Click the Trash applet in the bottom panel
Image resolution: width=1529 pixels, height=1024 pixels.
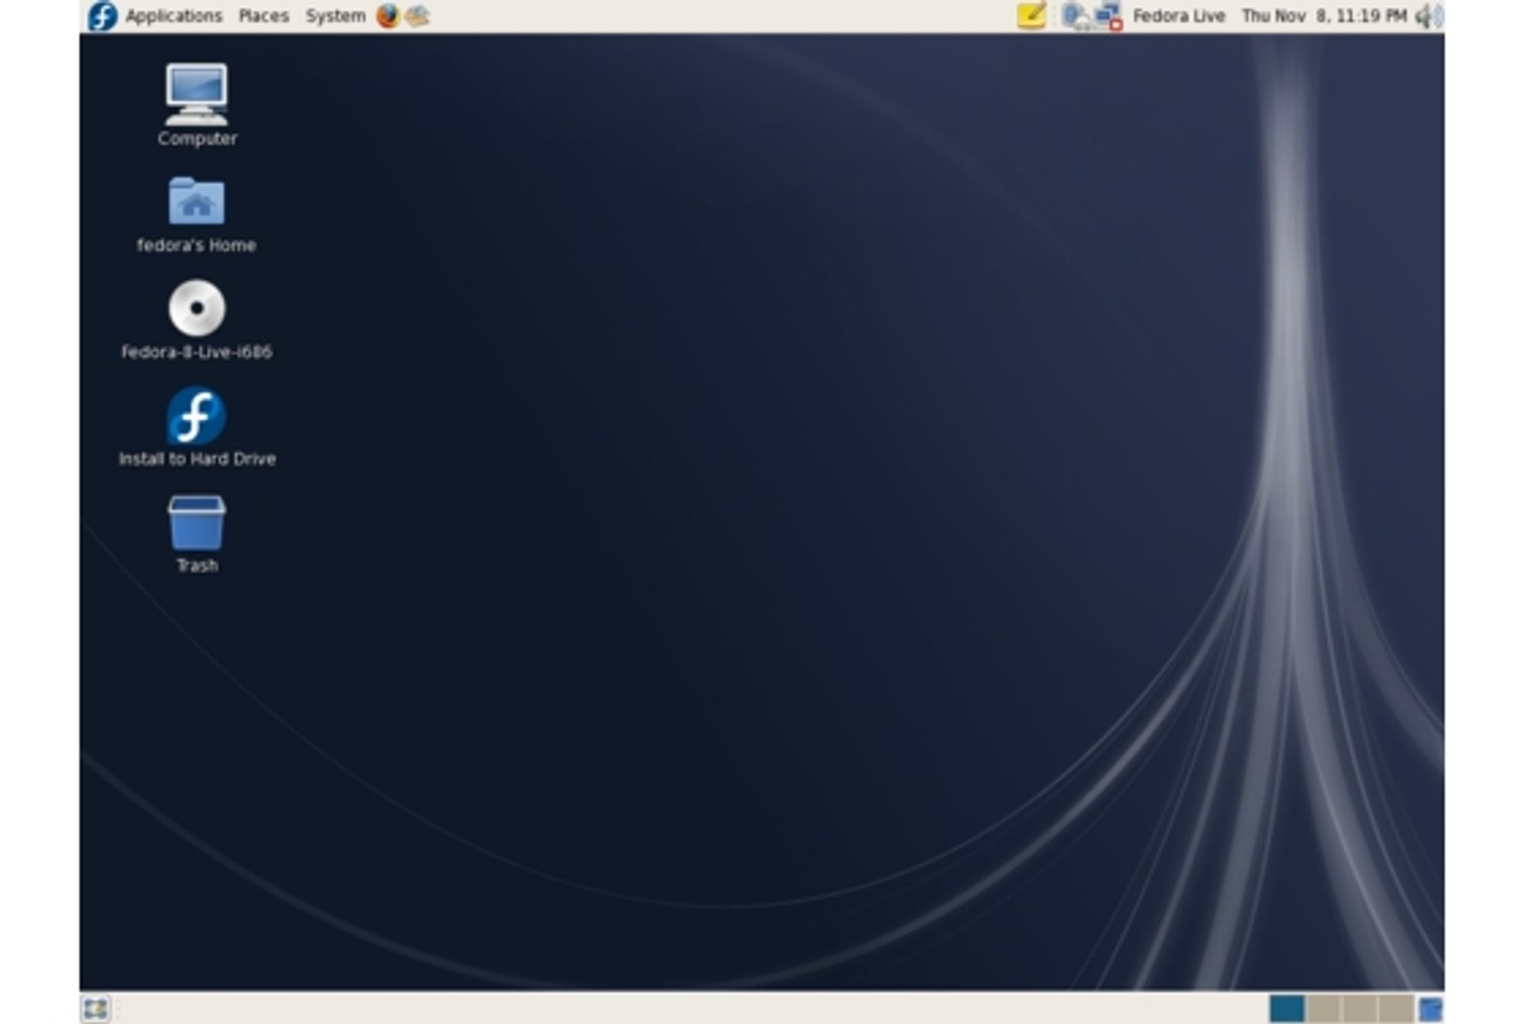(1430, 1009)
